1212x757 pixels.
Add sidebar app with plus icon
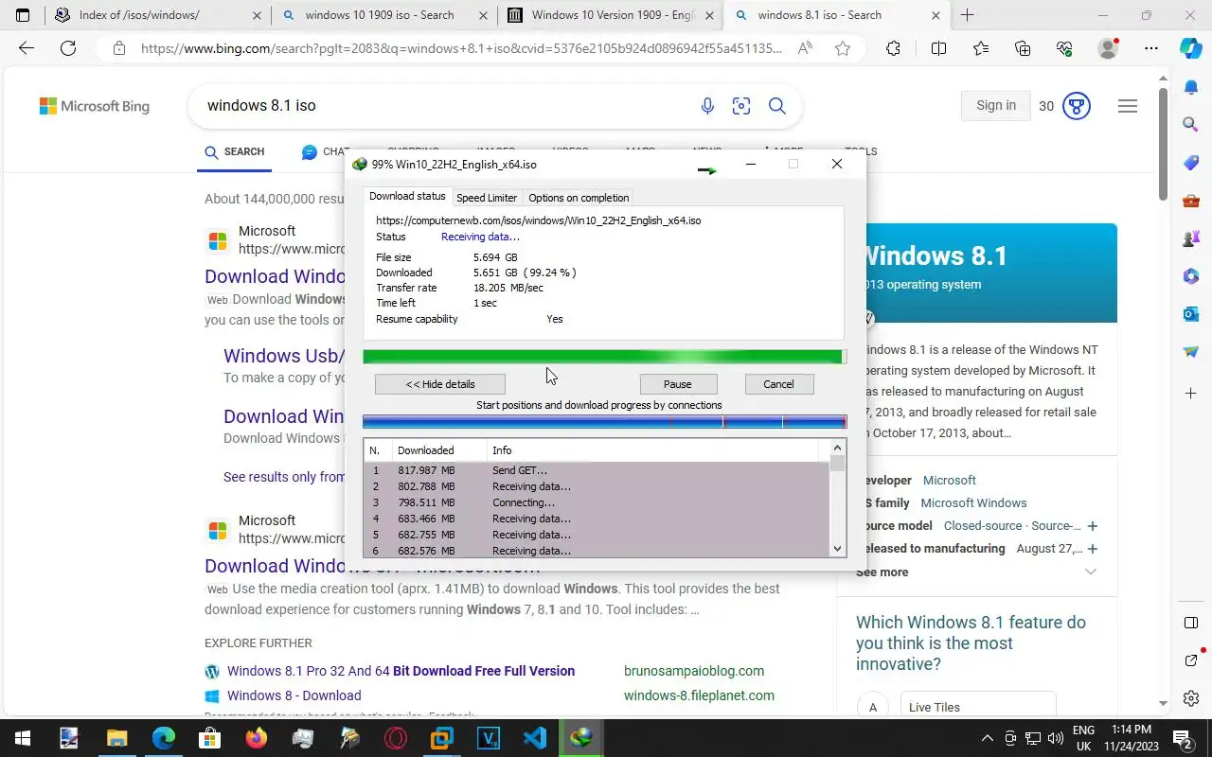click(x=1191, y=393)
